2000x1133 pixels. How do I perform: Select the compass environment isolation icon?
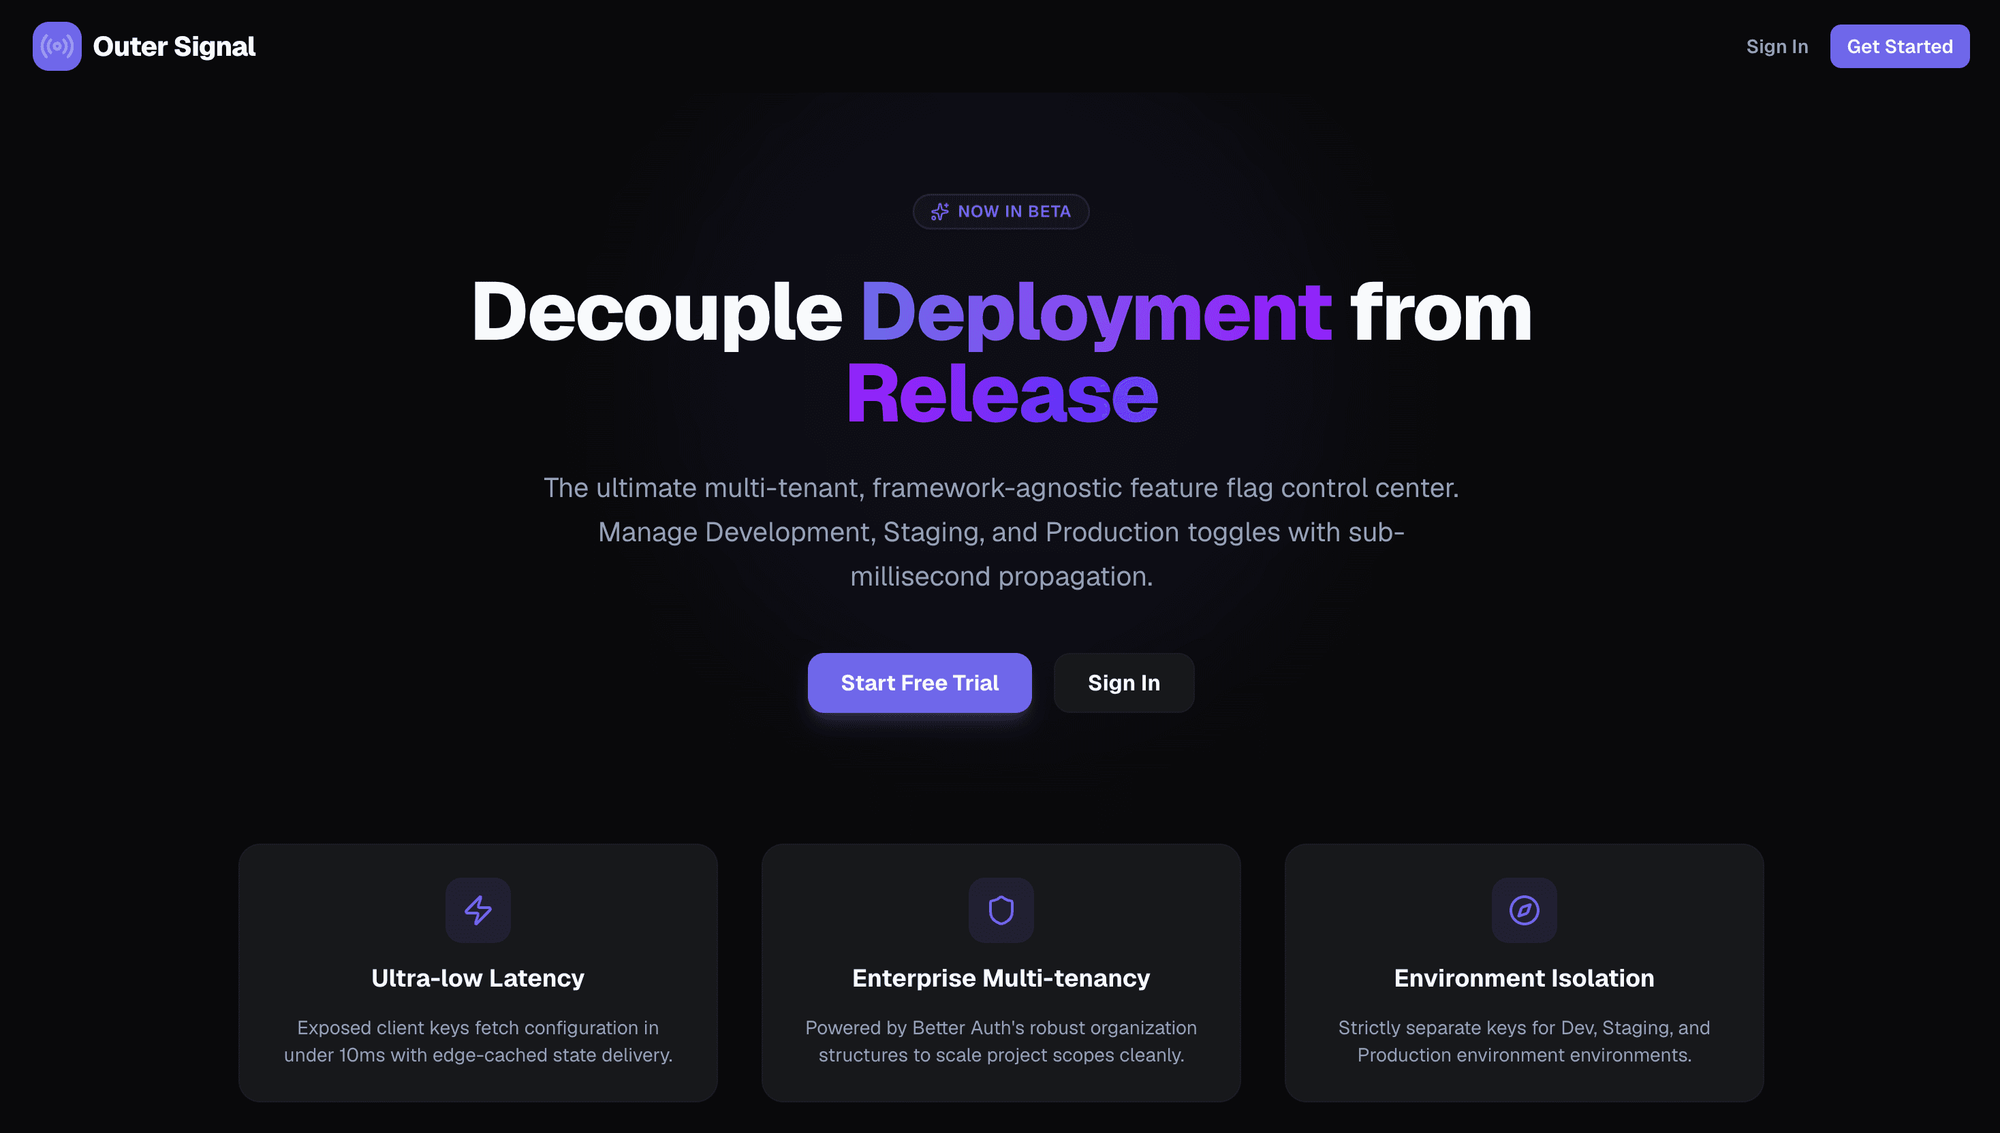coord(1524,910)
